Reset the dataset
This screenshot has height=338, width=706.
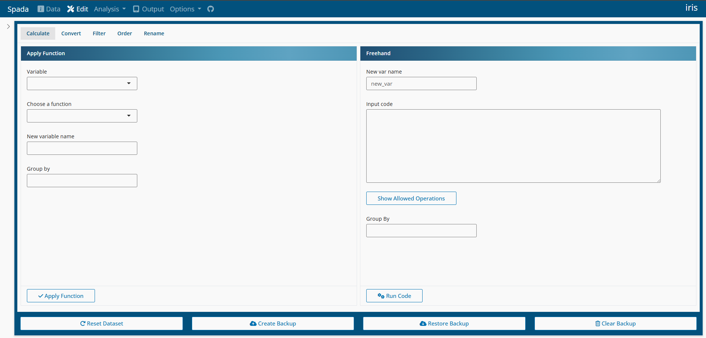click(102, 323)
